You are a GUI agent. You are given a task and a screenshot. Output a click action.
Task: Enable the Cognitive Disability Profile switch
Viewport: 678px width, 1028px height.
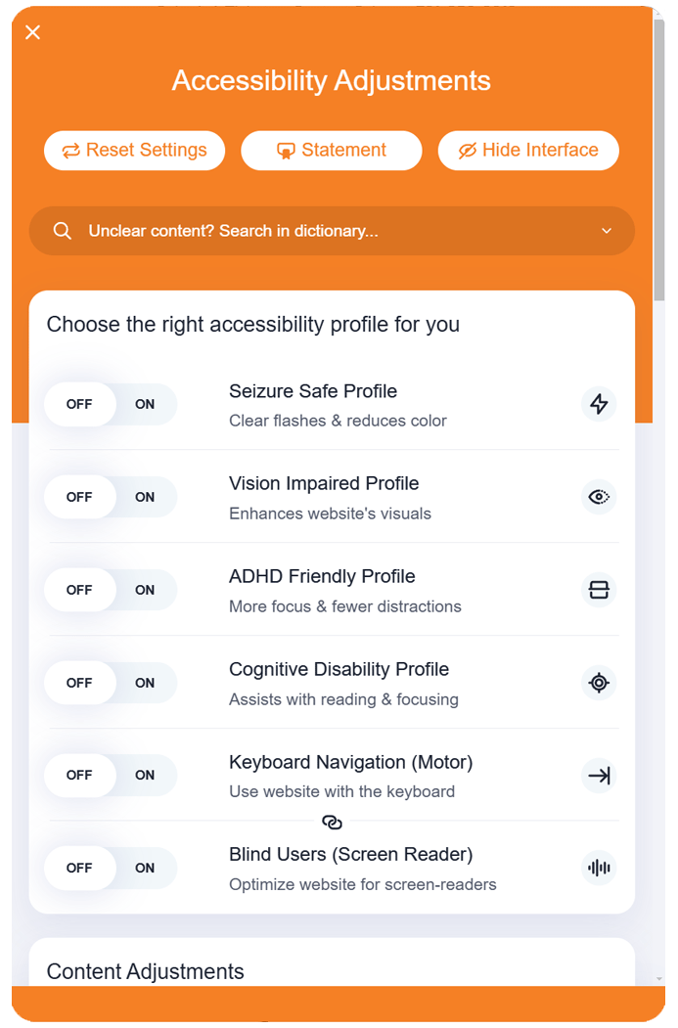[145, 683]
